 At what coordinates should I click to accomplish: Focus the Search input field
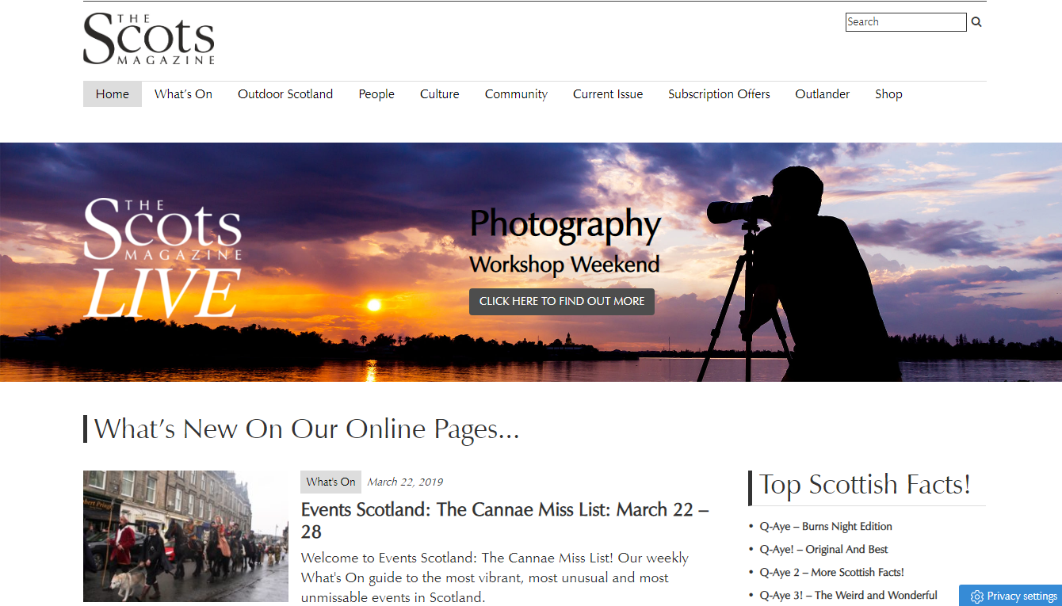[x=906, y=22]
